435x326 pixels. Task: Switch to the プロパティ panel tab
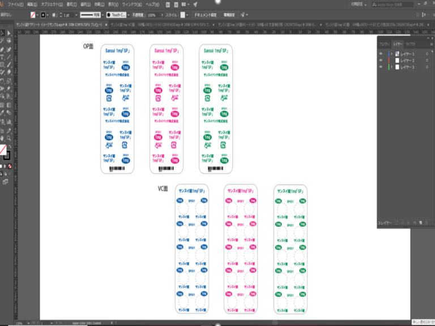pos(384,44)
